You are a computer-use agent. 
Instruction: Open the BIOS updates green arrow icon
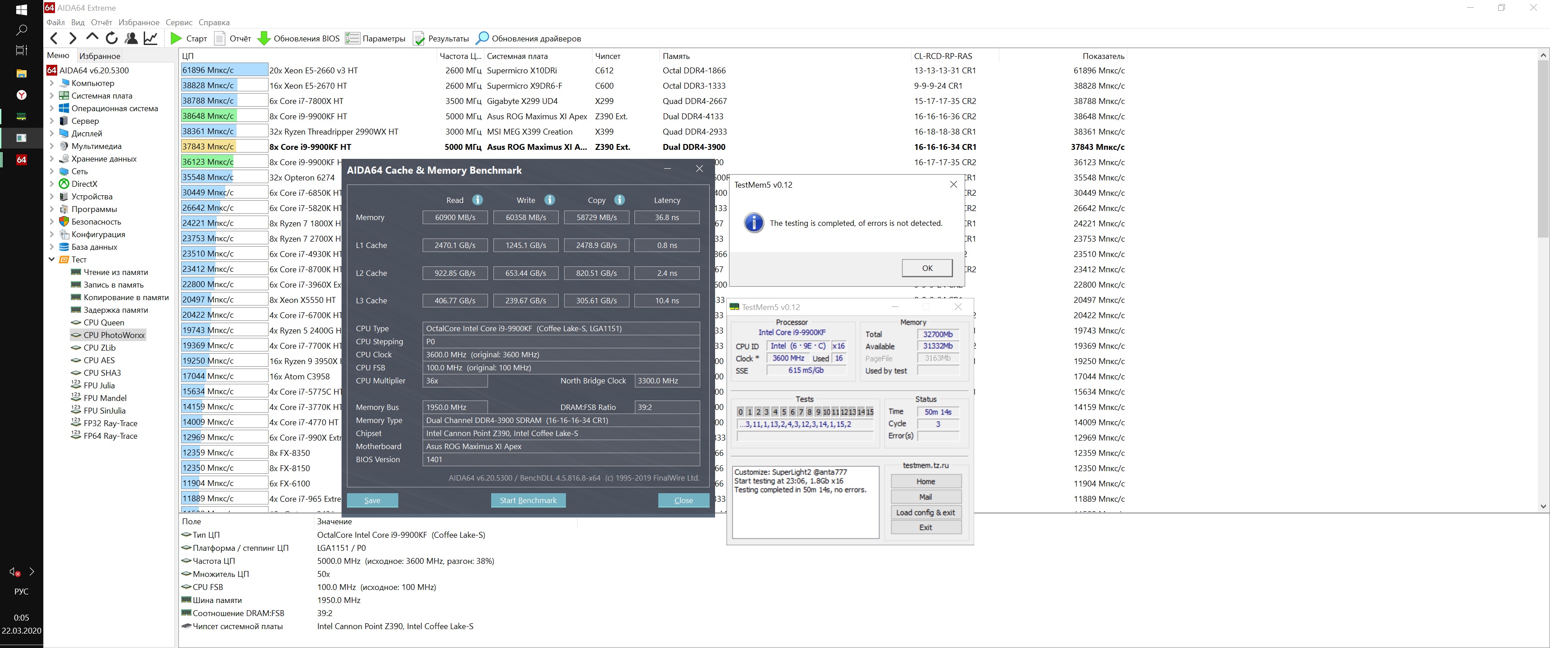tap(264, 38)
